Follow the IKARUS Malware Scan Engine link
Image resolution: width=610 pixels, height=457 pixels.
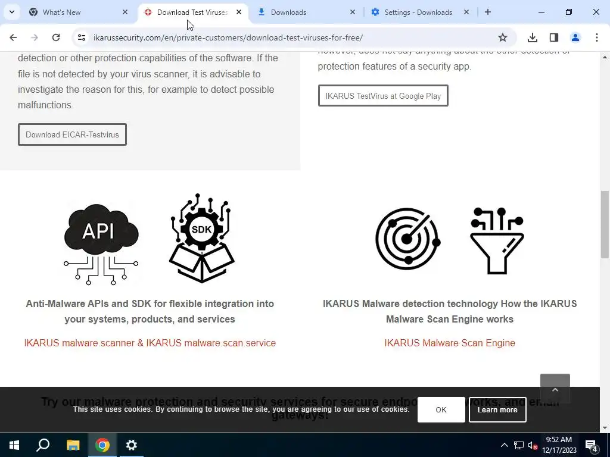(x=450, y=343)
